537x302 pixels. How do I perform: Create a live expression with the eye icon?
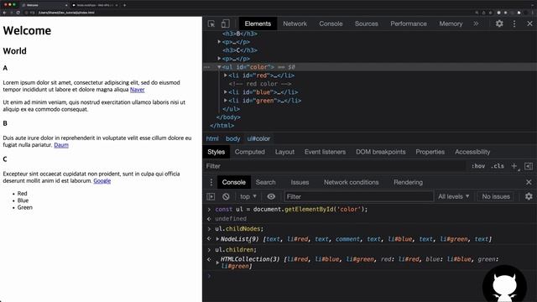point(271,196)
